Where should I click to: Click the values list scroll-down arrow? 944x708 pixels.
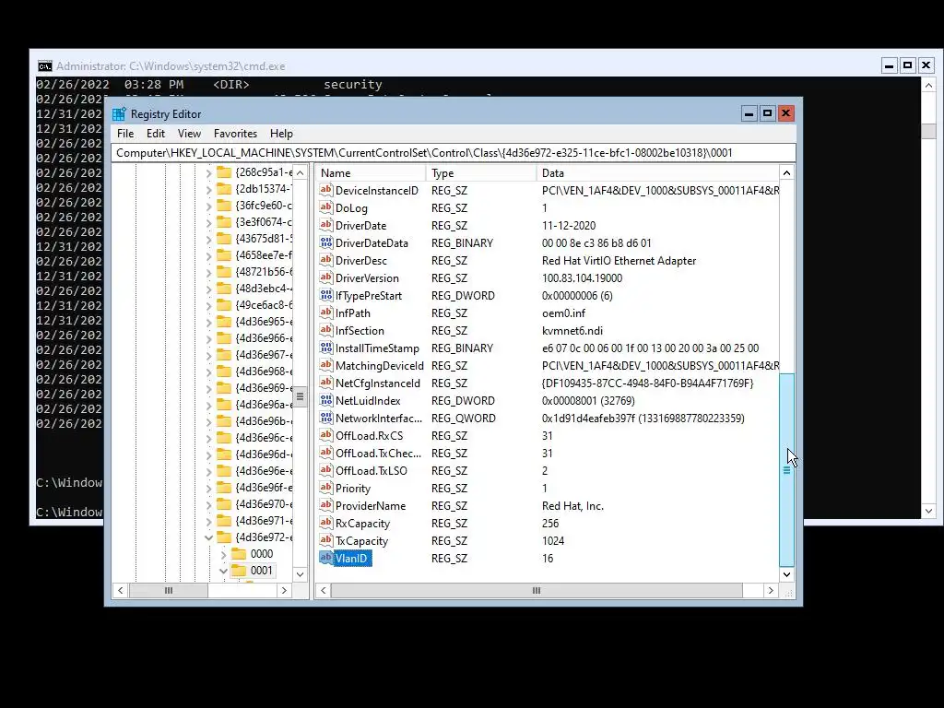coord(787,574)
